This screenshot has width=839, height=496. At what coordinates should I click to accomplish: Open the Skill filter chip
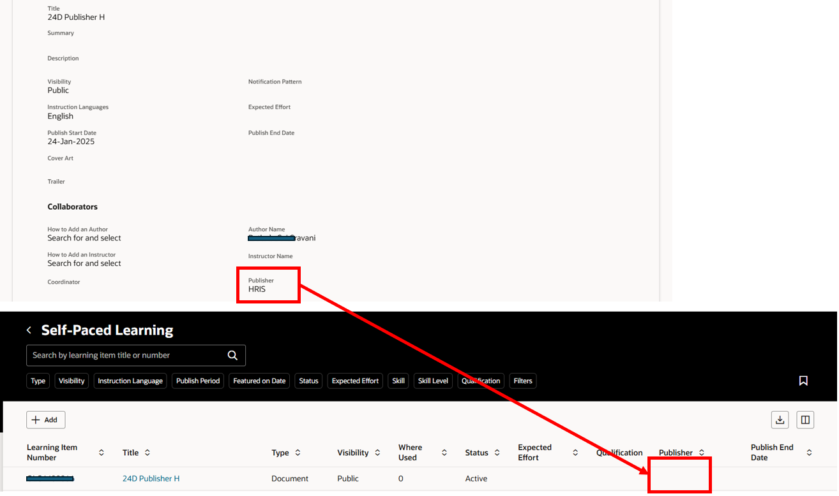(x=398, y=381)
